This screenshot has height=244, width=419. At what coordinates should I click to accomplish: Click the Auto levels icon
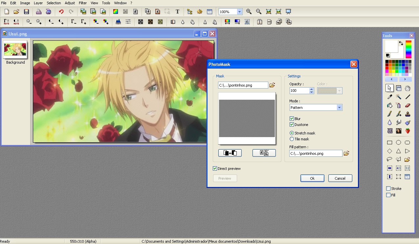coord(7,22)
